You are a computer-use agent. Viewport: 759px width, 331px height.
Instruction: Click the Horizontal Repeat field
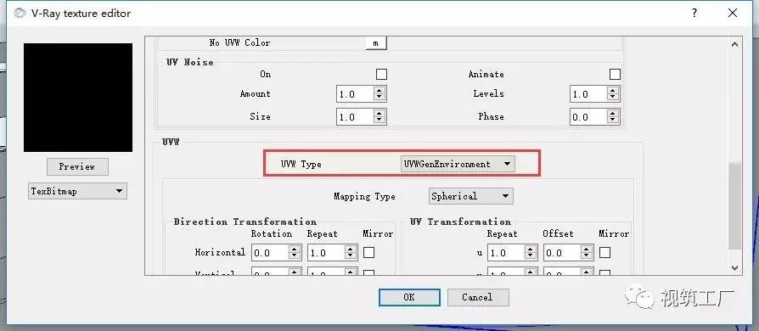[x=326, y=252]
